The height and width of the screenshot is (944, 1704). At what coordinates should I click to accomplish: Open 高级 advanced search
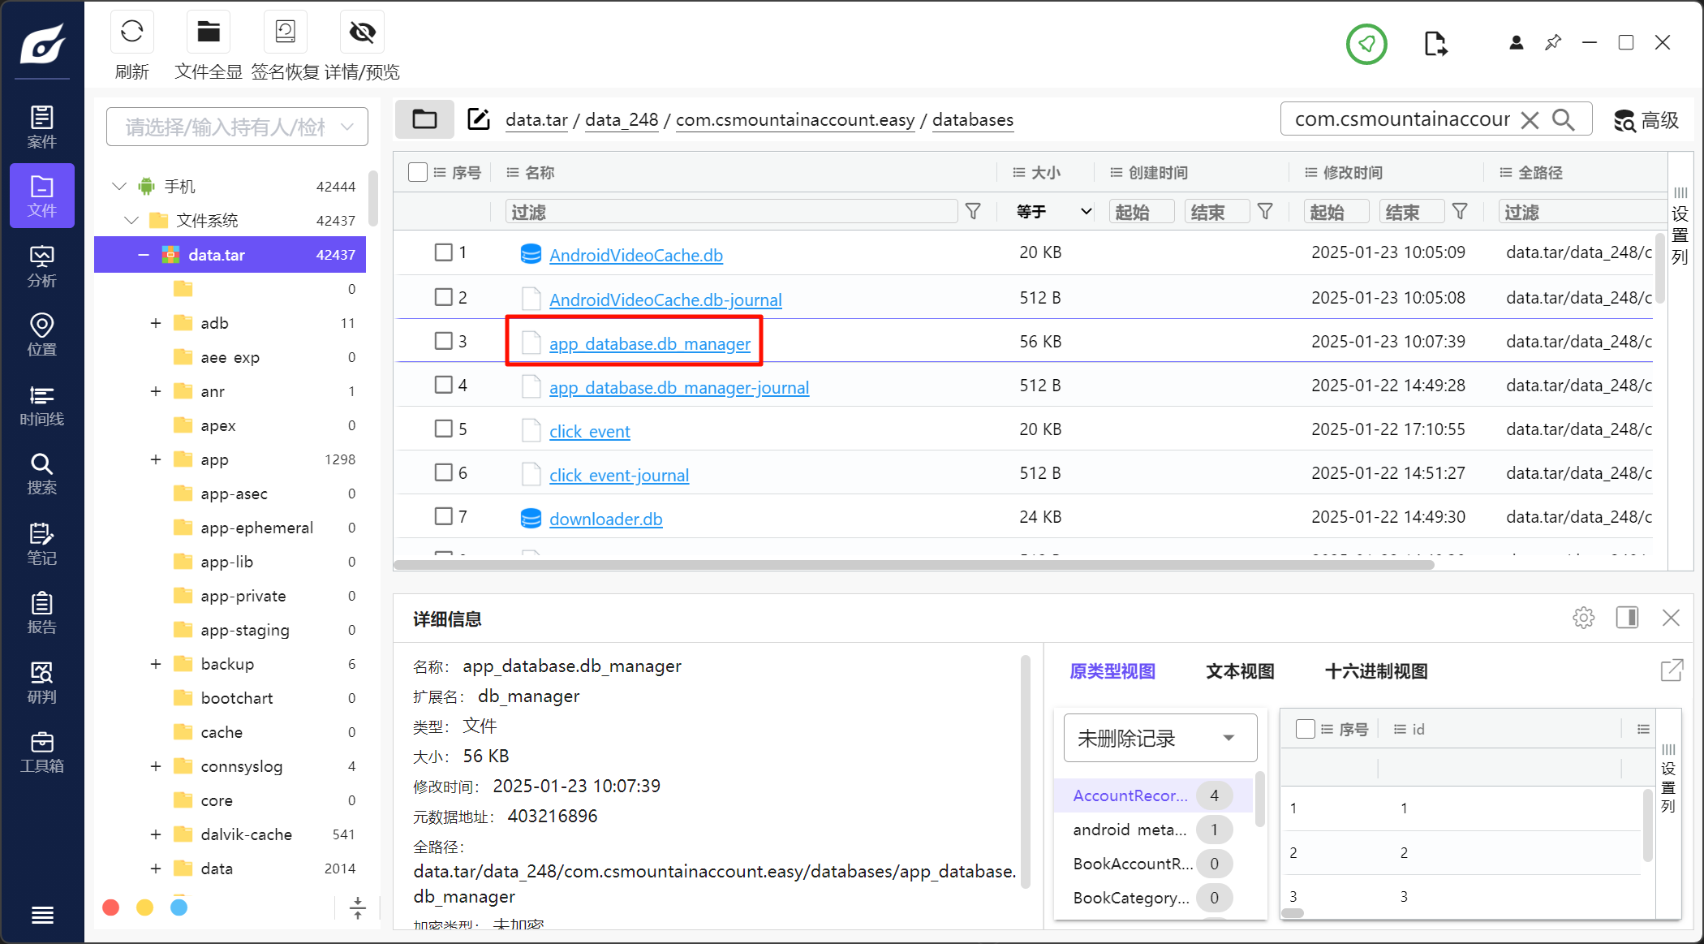point(1646,120)
